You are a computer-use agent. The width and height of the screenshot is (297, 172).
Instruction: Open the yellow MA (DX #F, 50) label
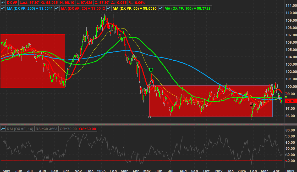click(x=135, y=8)
